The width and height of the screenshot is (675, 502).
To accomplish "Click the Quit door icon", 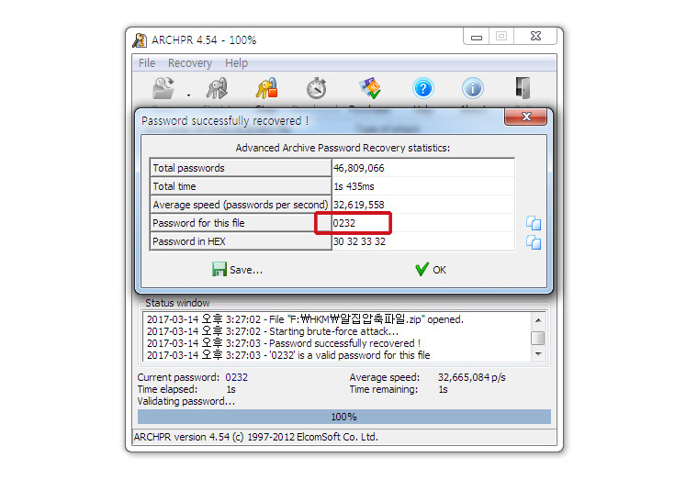I will point(523,88).
